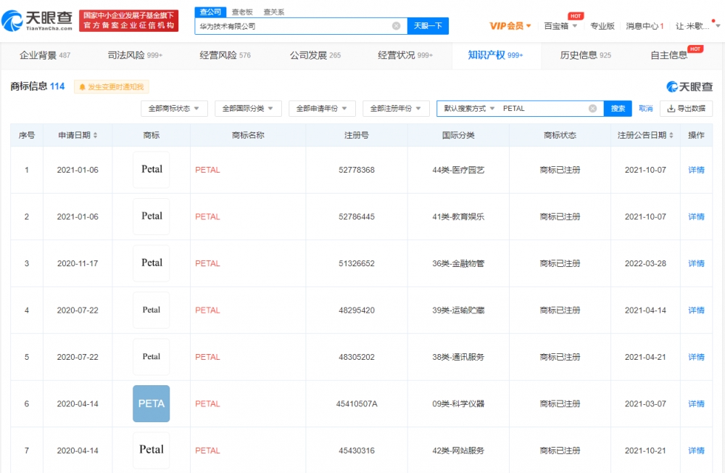Open 司法风险 tab

[x=135, y=55]
